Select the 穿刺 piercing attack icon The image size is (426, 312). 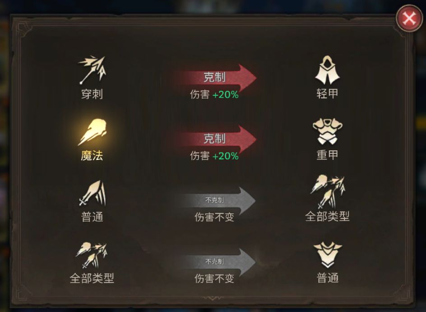pos(92,70)
